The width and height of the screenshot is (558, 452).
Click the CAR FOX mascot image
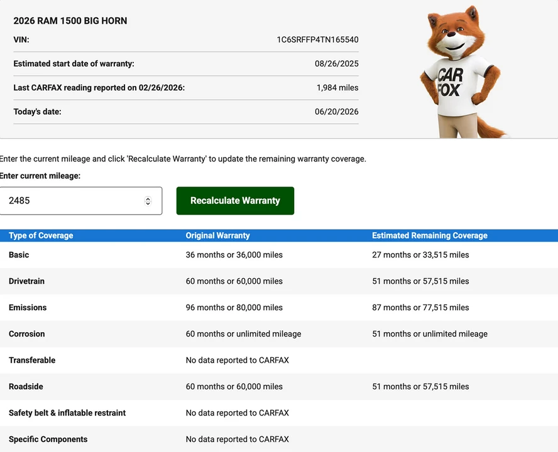tap(461, 71)
